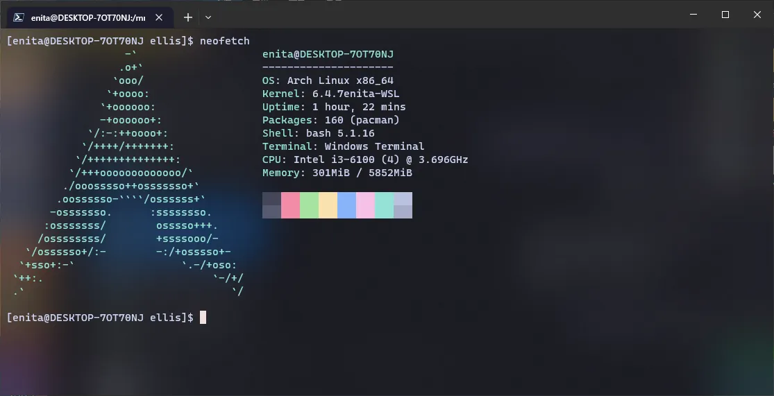This screenshot has width=774, height=396.
Task: Click the light gray-lavender color block
Action: (x=403, y=205)
